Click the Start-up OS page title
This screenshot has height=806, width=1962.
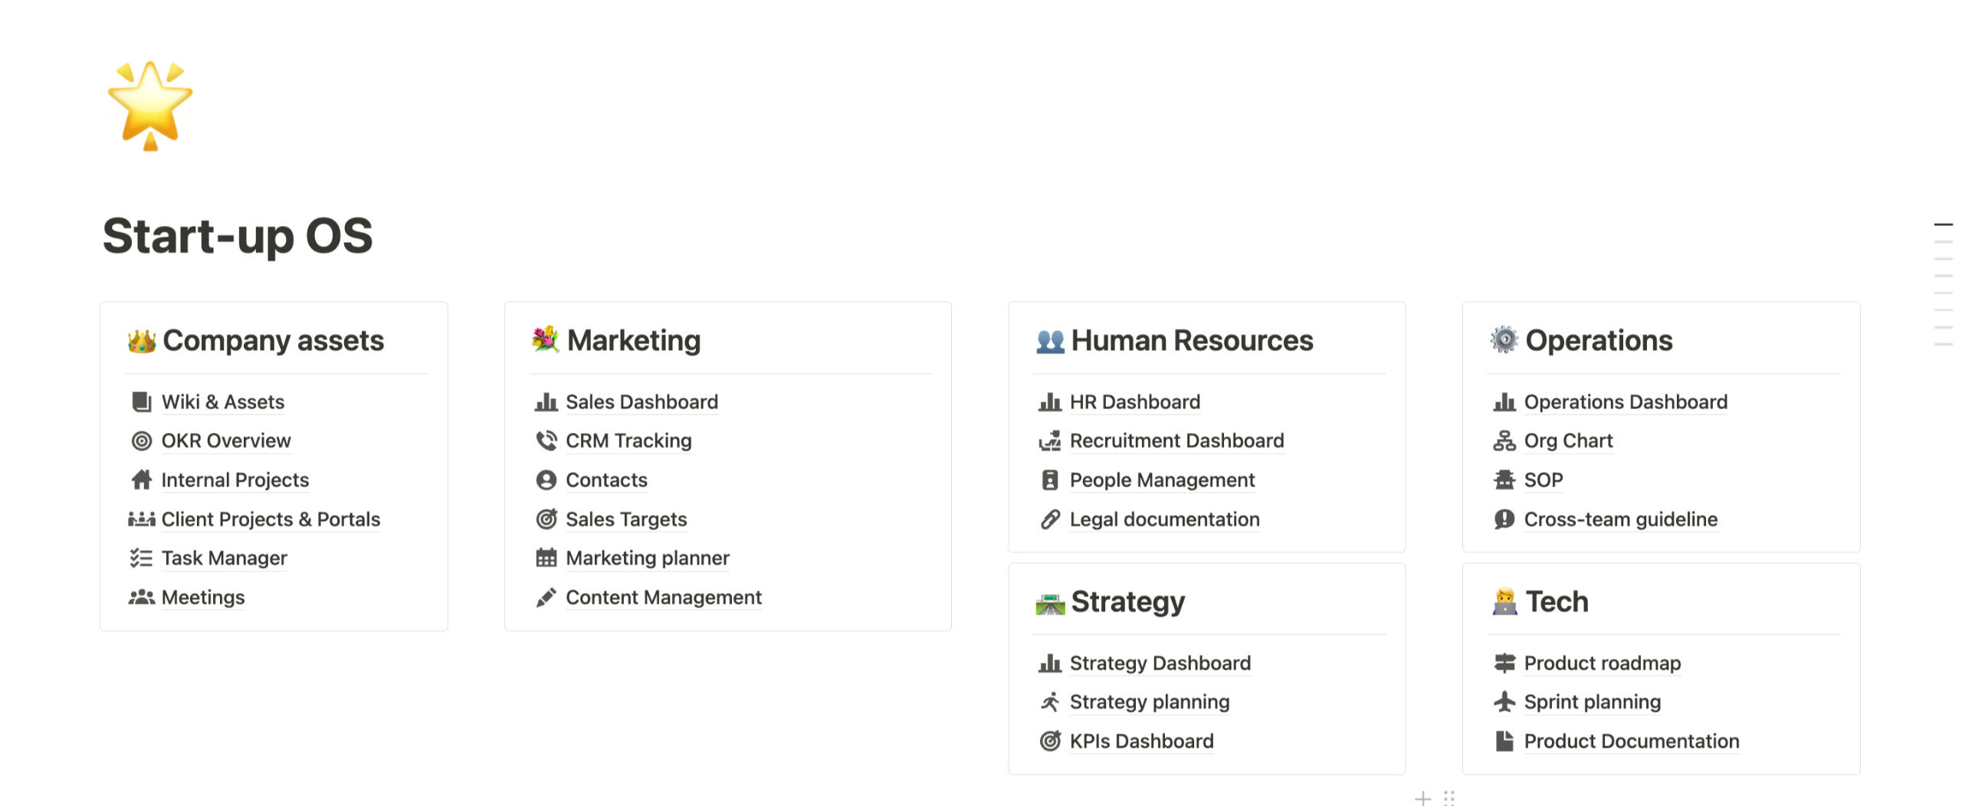click(238, 235)
